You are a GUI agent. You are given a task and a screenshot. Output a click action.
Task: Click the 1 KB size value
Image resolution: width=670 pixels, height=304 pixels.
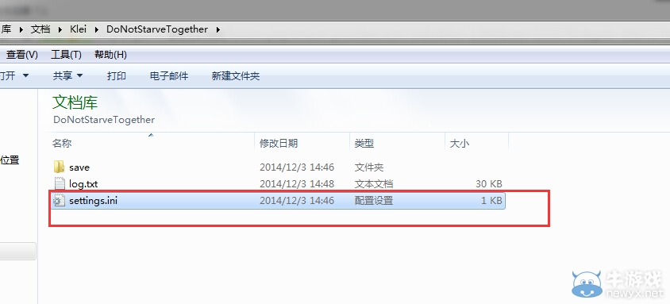(491, 201)
